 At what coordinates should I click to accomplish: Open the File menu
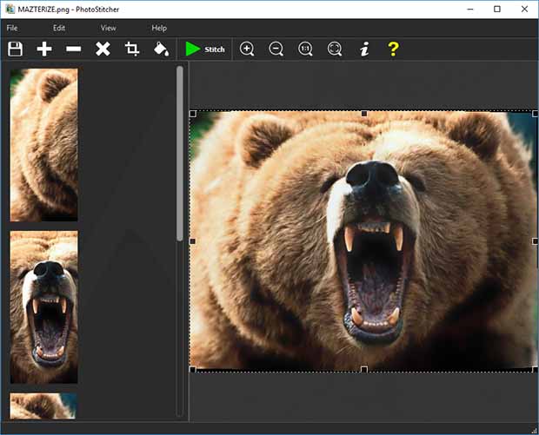12,28
